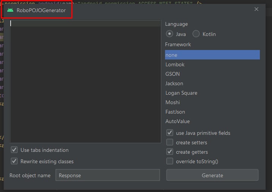Click the Generate button

click(212, 175)
